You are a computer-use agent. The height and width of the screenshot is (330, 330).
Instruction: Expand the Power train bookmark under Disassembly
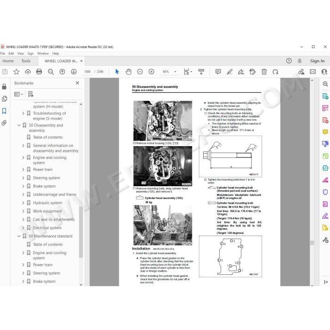click(23, 170)
